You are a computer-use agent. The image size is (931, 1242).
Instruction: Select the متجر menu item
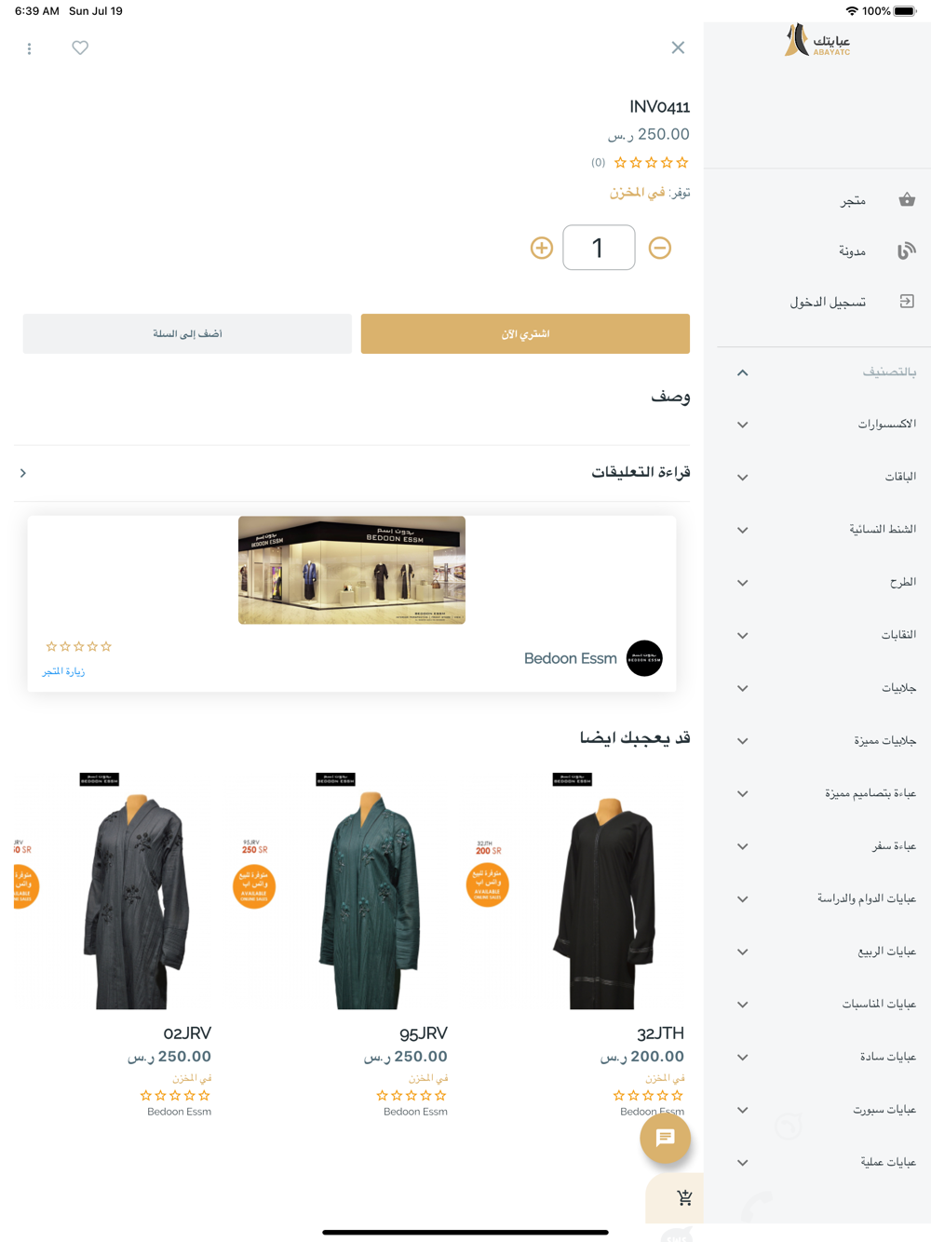(853, 200)
